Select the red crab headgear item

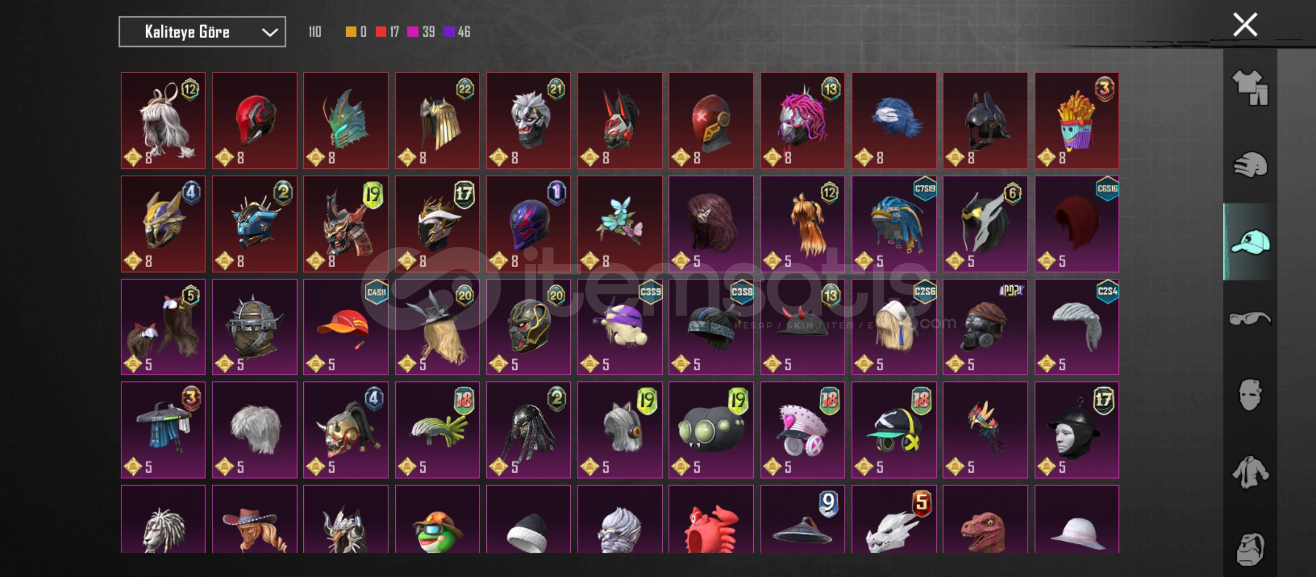pos(711,519)
